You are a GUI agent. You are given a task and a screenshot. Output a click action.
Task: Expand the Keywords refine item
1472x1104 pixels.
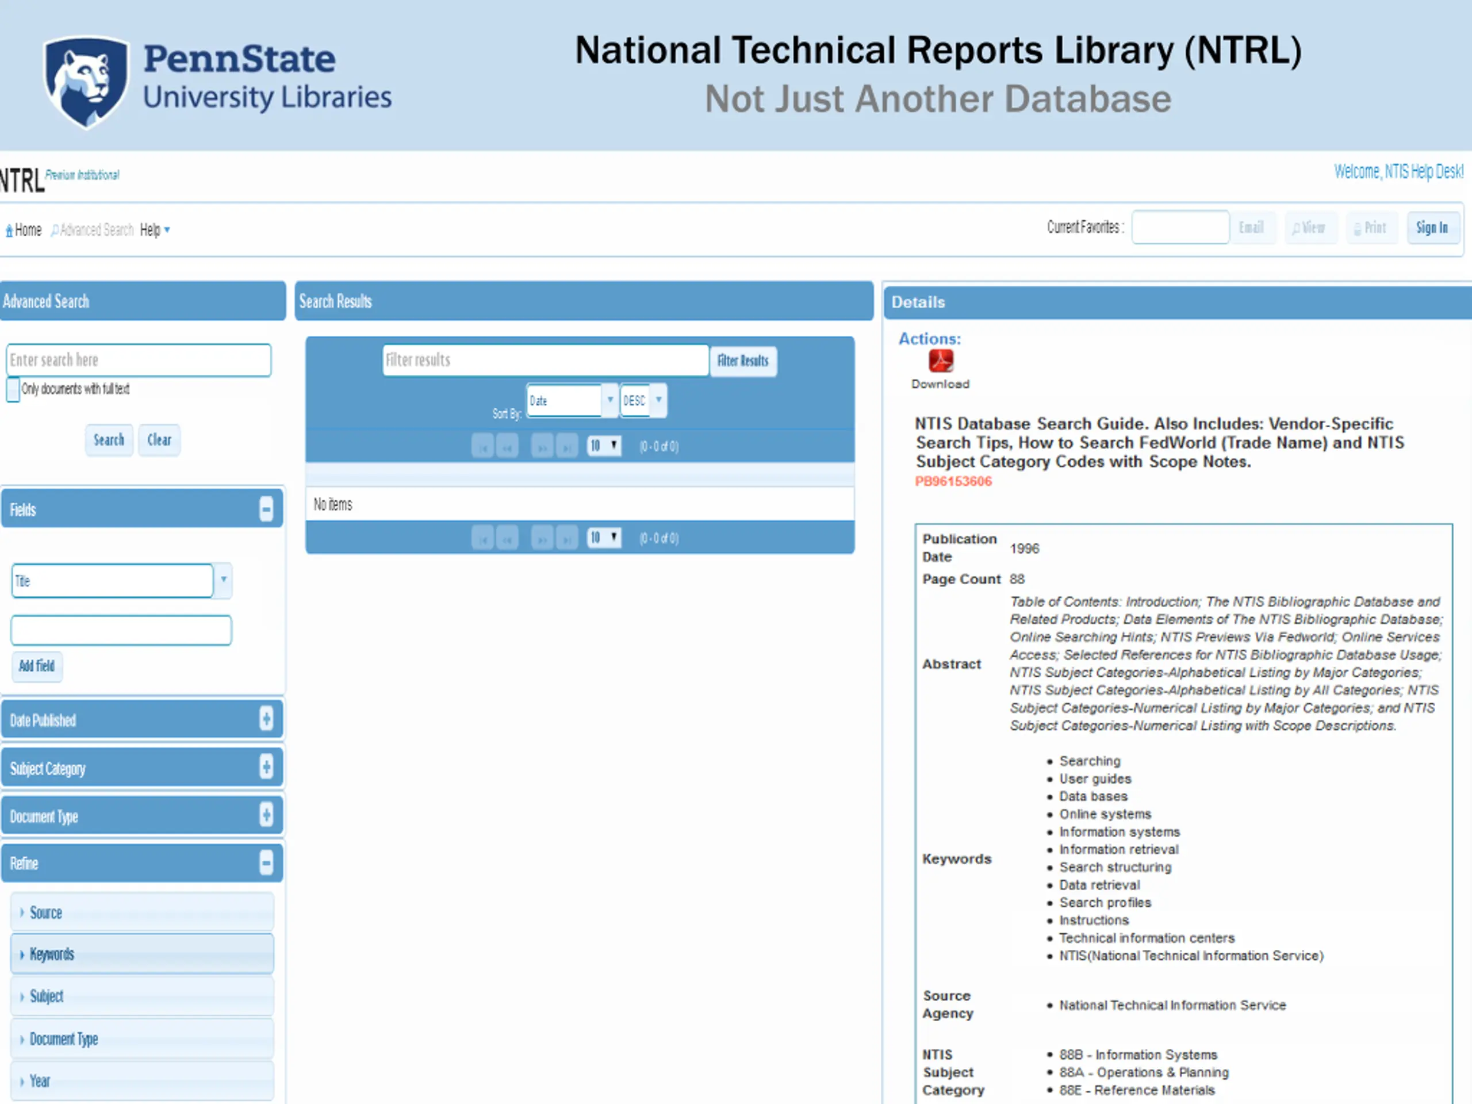pyautogui.click(x=142, y=954)
